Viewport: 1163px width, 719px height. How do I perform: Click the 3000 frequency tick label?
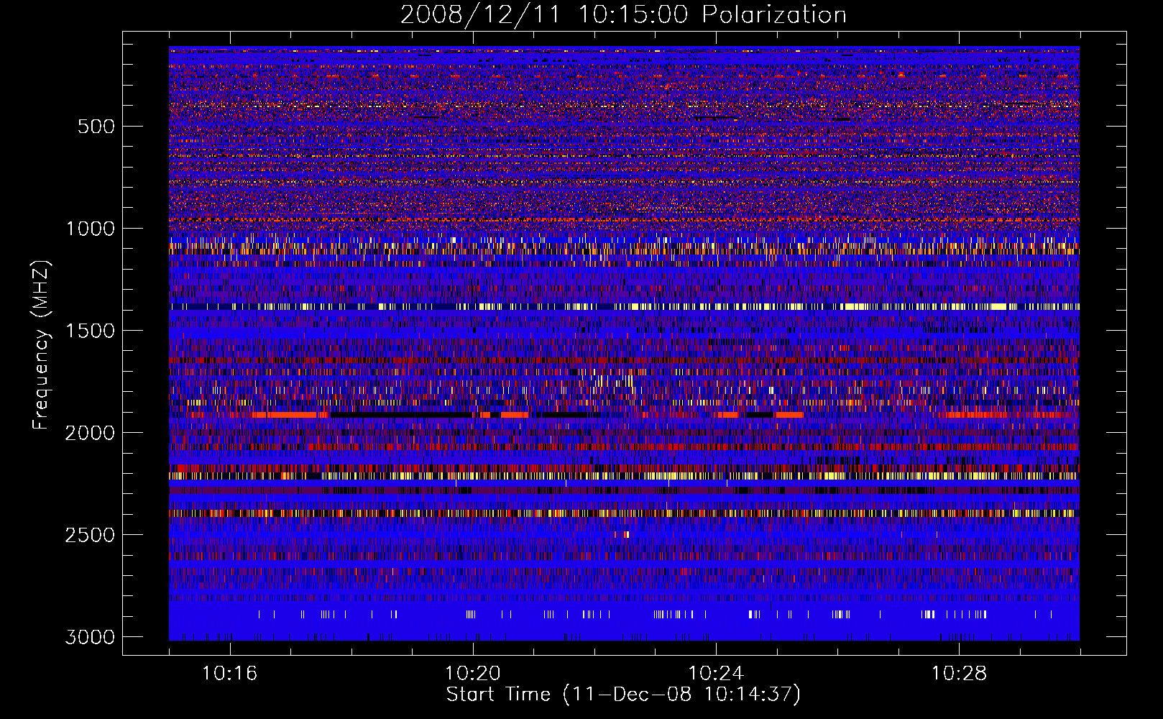pos(90,637)
